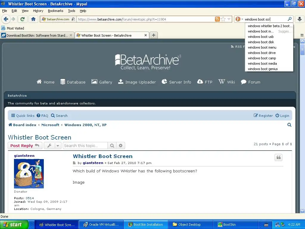Viewport: 305px width, 229px height.
Task: Select suggestion 'windows boot media'
Action: [x=269, y=64]
